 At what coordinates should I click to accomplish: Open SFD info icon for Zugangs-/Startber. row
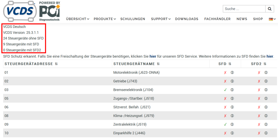[232, 98]
